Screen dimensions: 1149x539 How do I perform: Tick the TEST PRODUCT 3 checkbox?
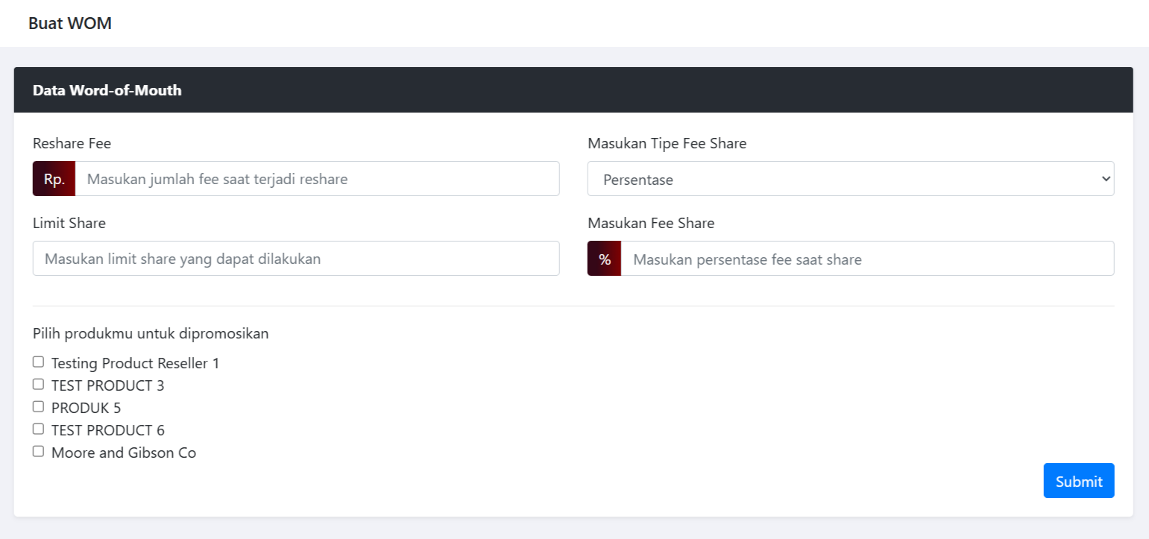point(39,385)
